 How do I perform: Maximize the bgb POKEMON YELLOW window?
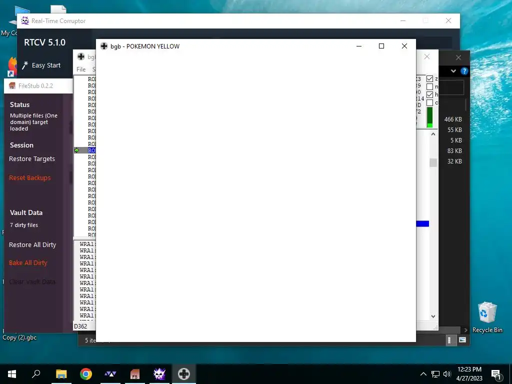pyautogui.click(x=381, y=46)
